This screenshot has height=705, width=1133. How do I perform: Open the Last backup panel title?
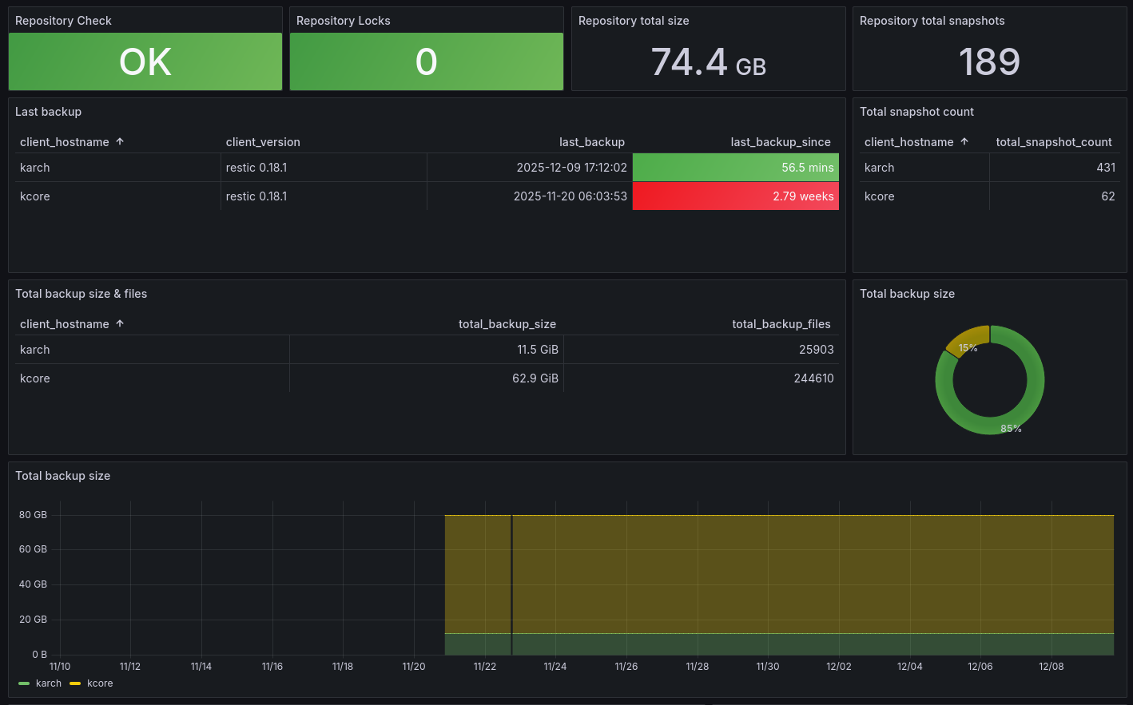[x=48, y=112]
